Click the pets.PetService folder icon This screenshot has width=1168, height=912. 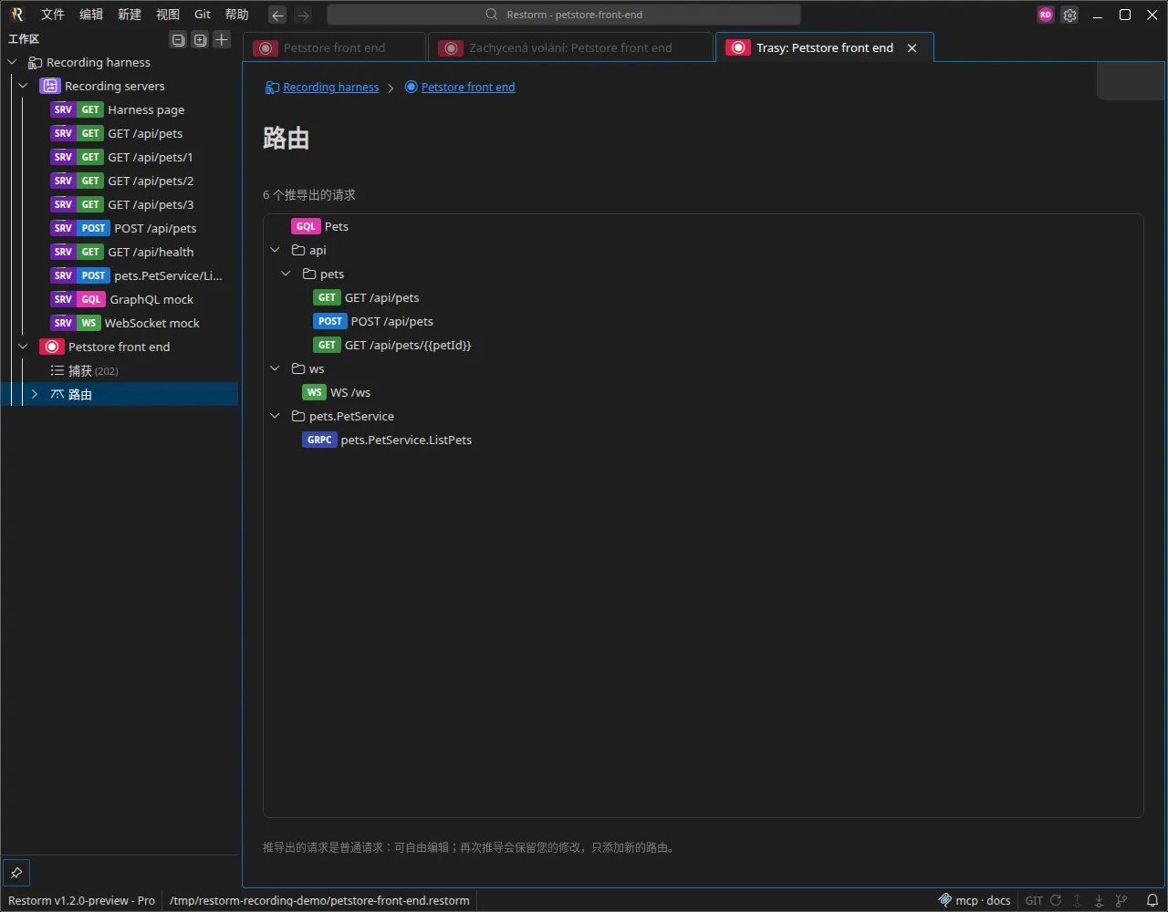click(297, 416)
